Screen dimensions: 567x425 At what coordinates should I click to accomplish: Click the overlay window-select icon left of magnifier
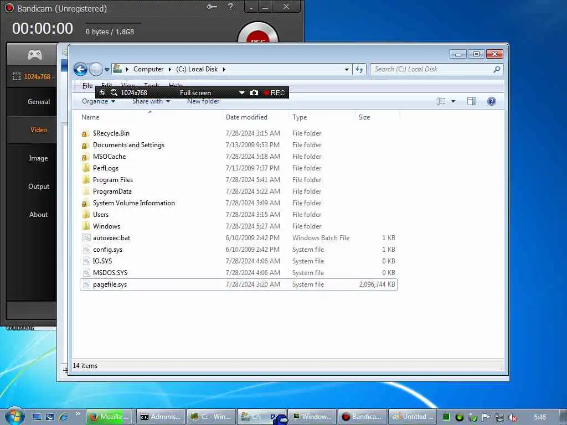(102, 92)
